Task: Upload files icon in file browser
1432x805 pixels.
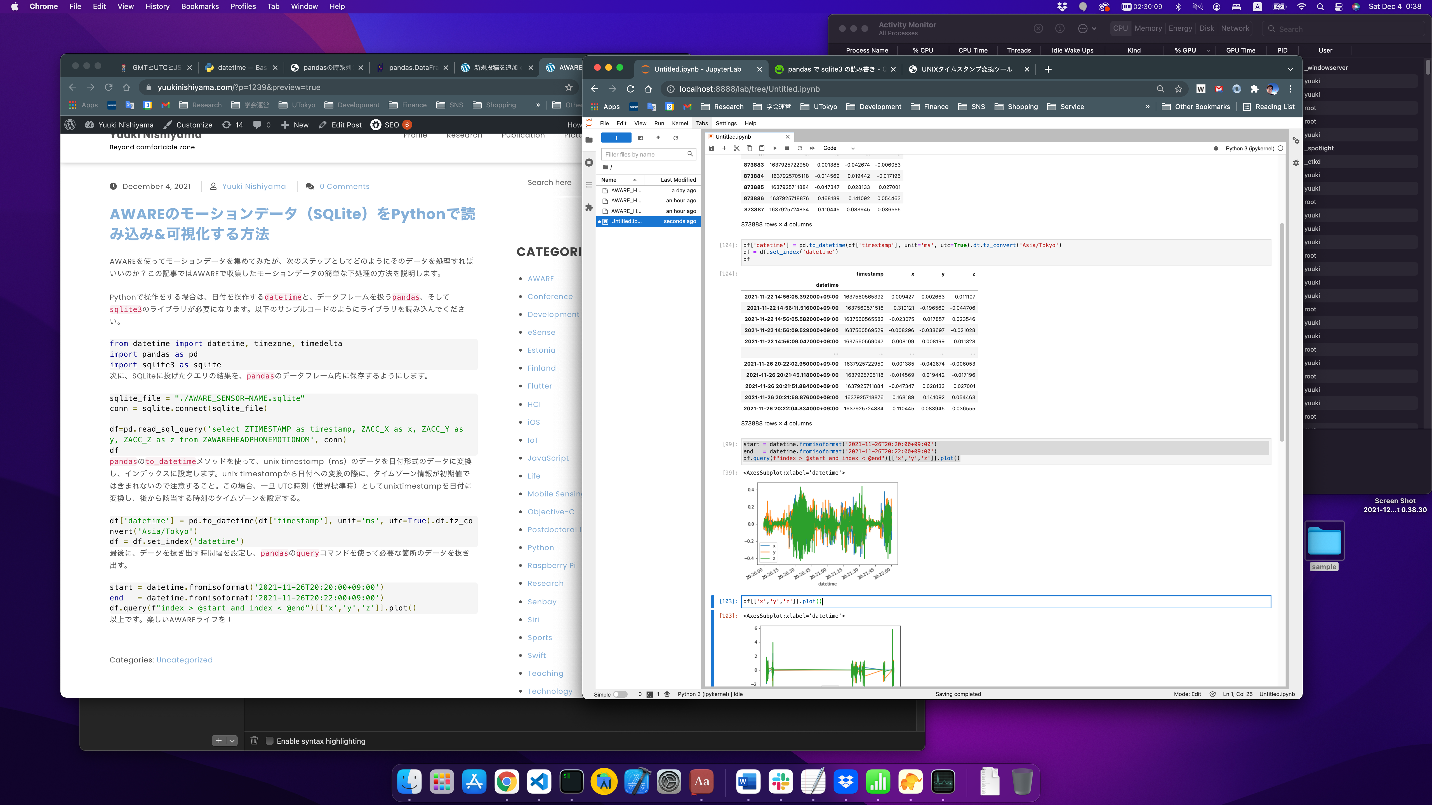Action: tap(658, 138)
